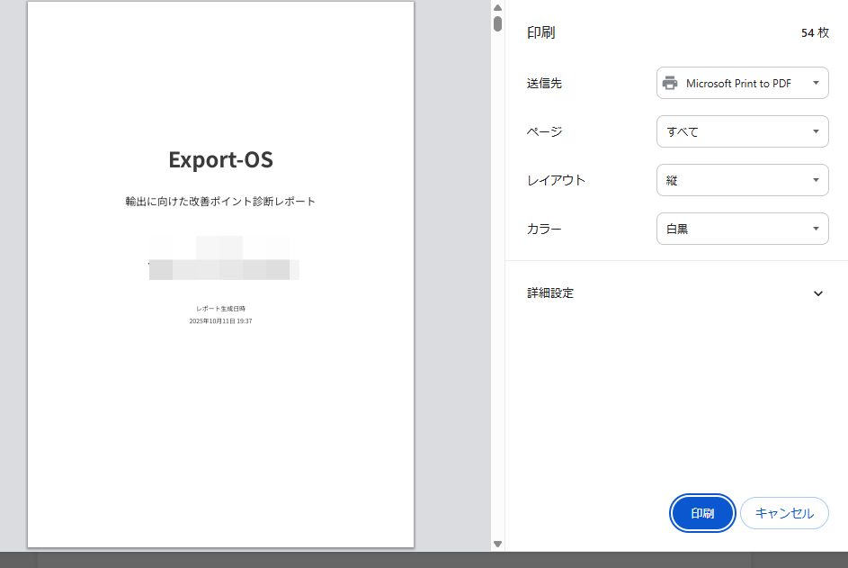
Task: Open the 送信先 destination dropdown
Action: [x=742, y=83]
